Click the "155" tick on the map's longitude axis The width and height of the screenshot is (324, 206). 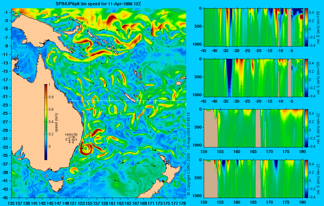89,203
